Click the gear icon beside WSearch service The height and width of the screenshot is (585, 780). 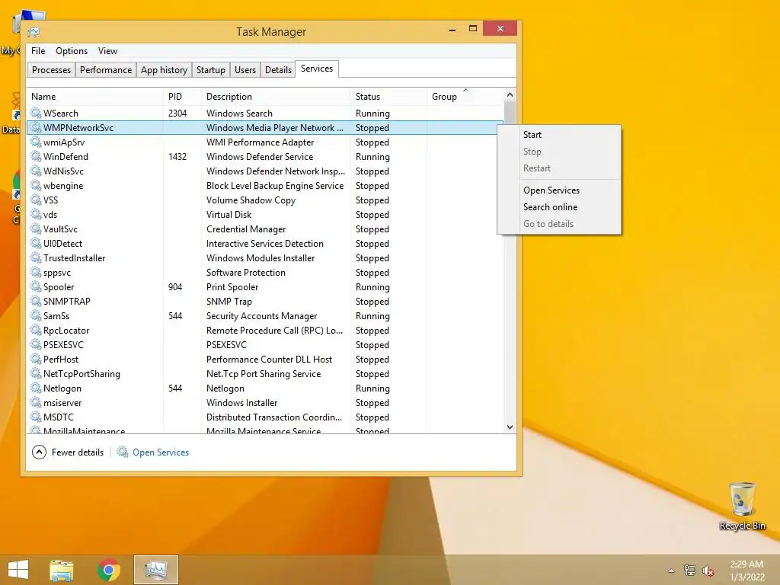click(36, 113)
